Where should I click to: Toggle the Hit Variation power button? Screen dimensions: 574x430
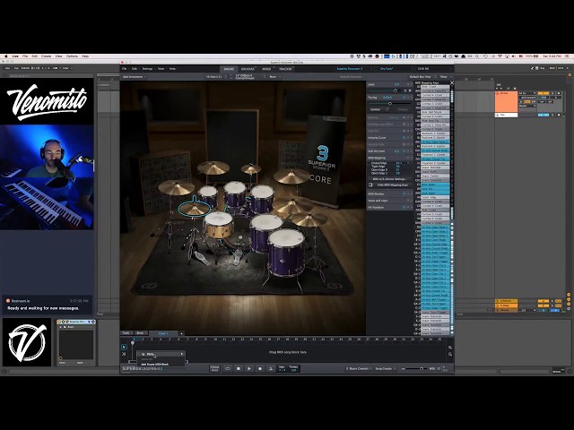tap(404, 207)
